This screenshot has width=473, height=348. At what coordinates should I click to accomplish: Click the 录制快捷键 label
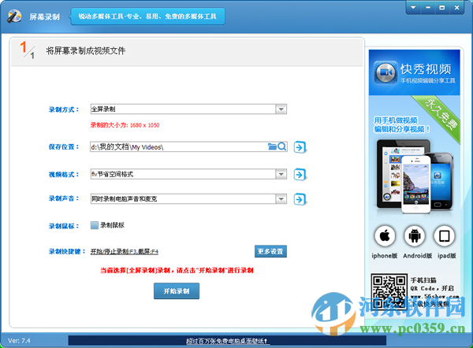[67, 251]
